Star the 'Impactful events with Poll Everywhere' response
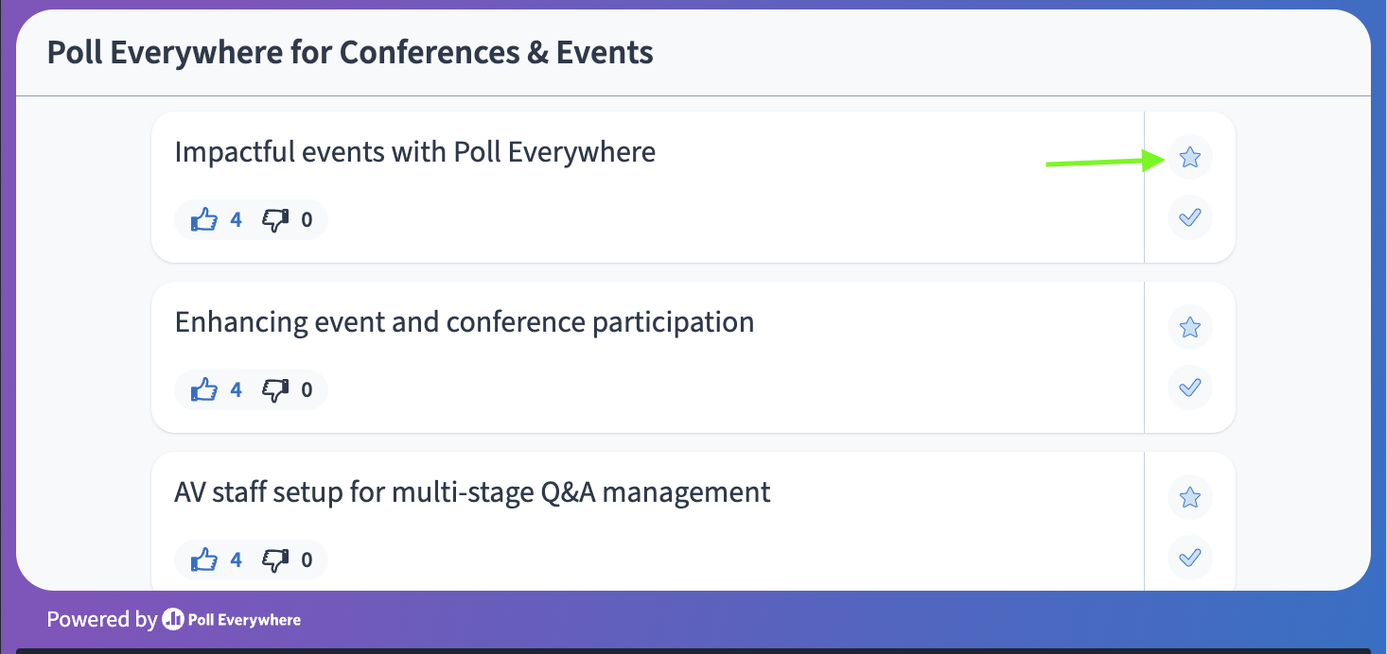Screen dimensions: 1387x654 [1190, 157]
